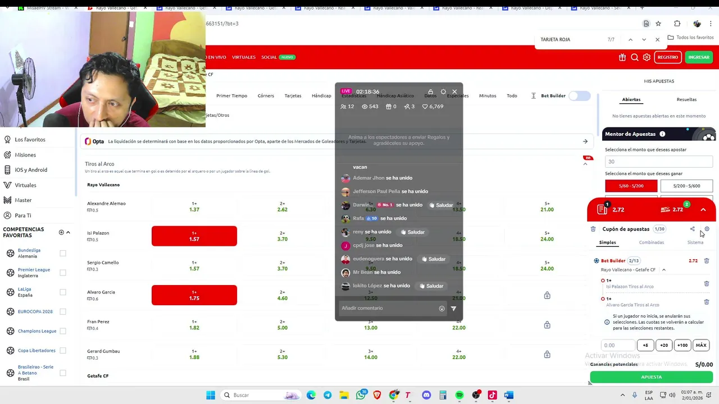Check the Copa Libertadores checkbox
Image resolution: width=719 pixels, height=404 pixels.
click(x=63, y=351)
